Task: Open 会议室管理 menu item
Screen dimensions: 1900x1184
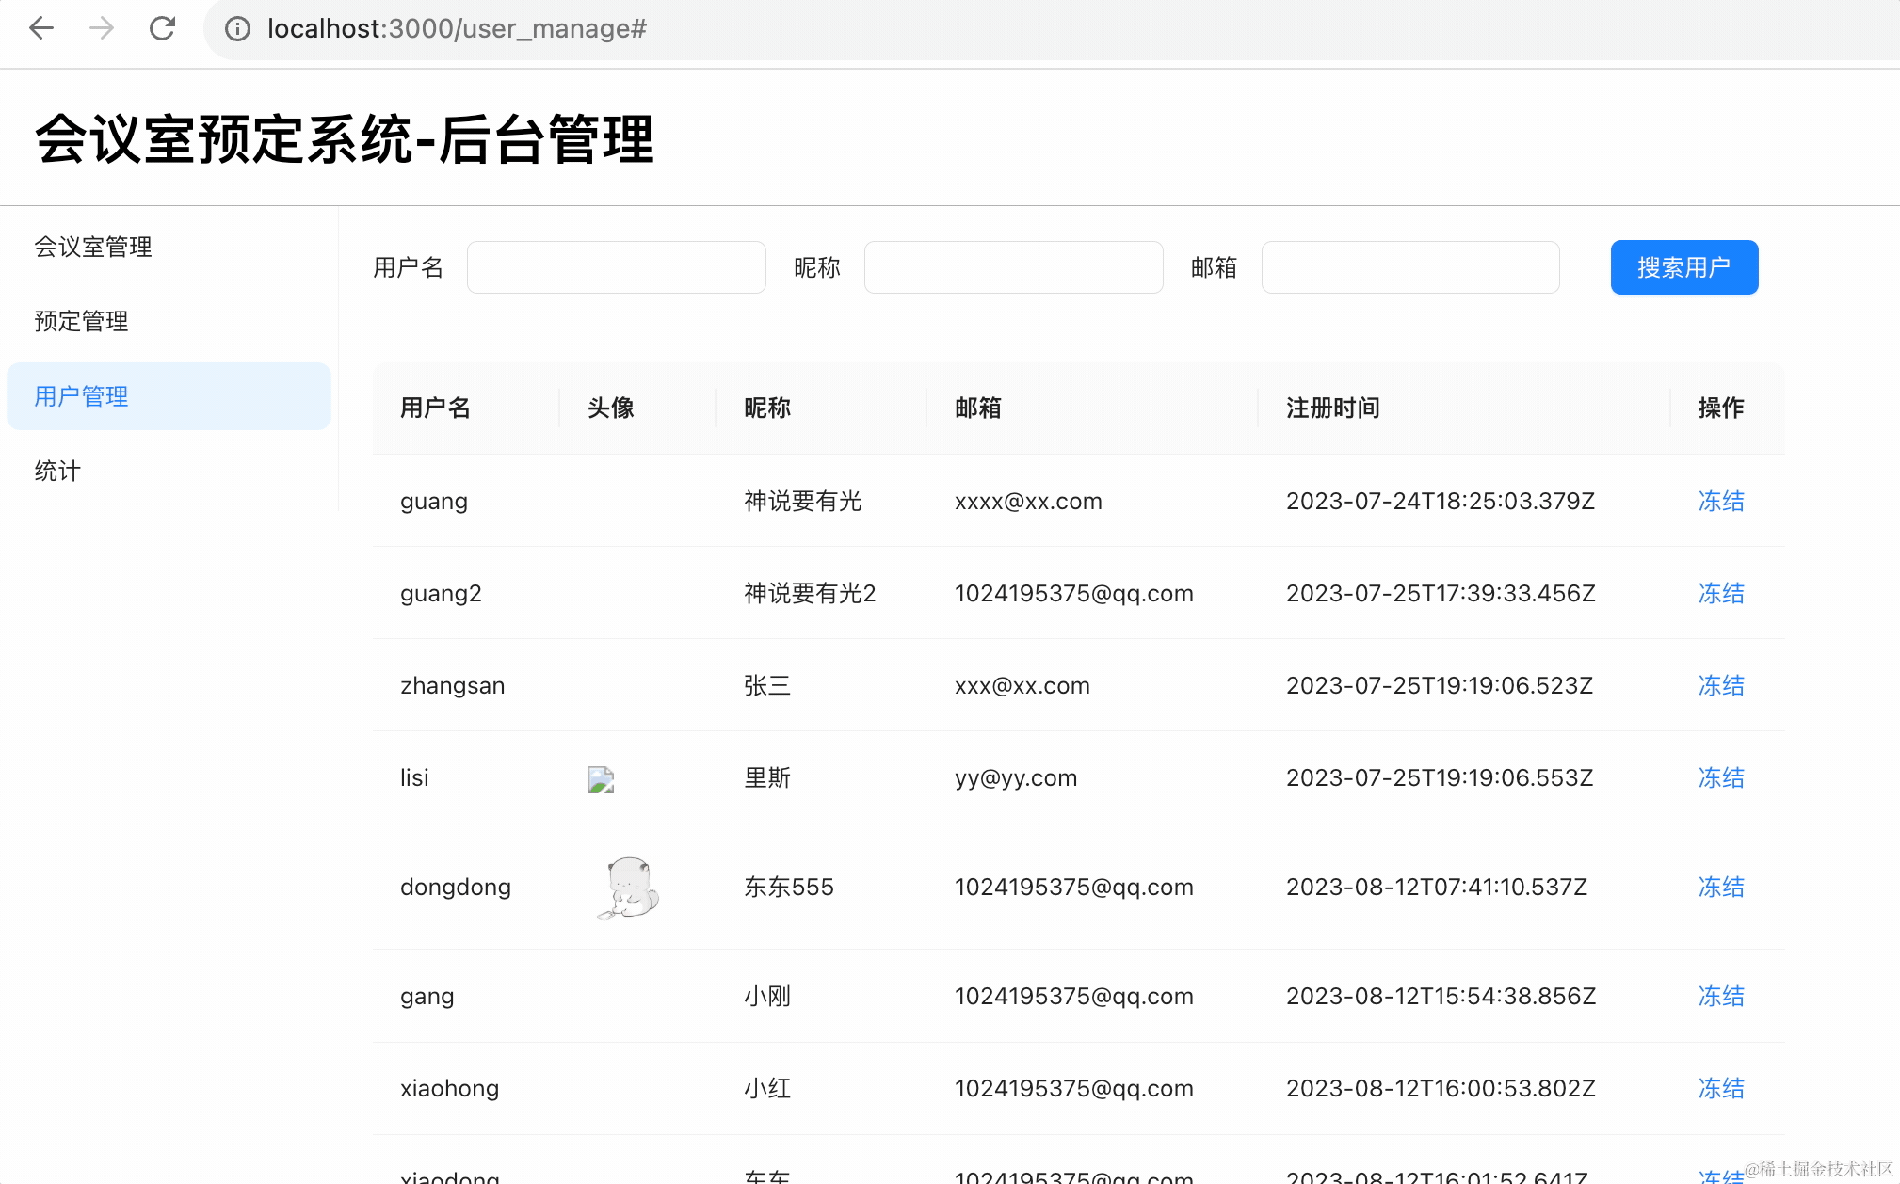Action: (x=93, y=247)
